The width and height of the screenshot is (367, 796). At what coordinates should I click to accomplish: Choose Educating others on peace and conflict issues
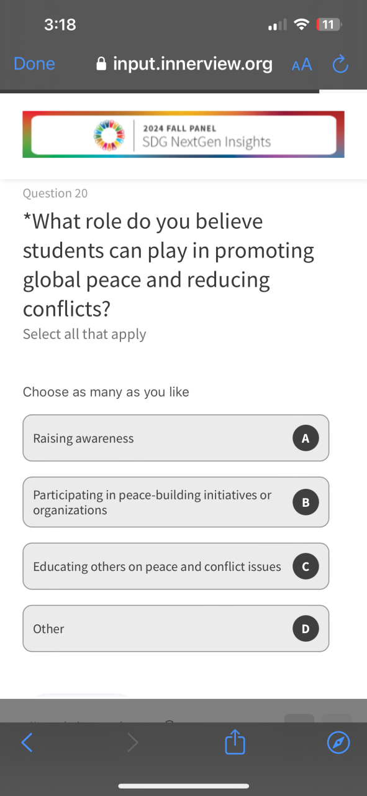[176, 567]
